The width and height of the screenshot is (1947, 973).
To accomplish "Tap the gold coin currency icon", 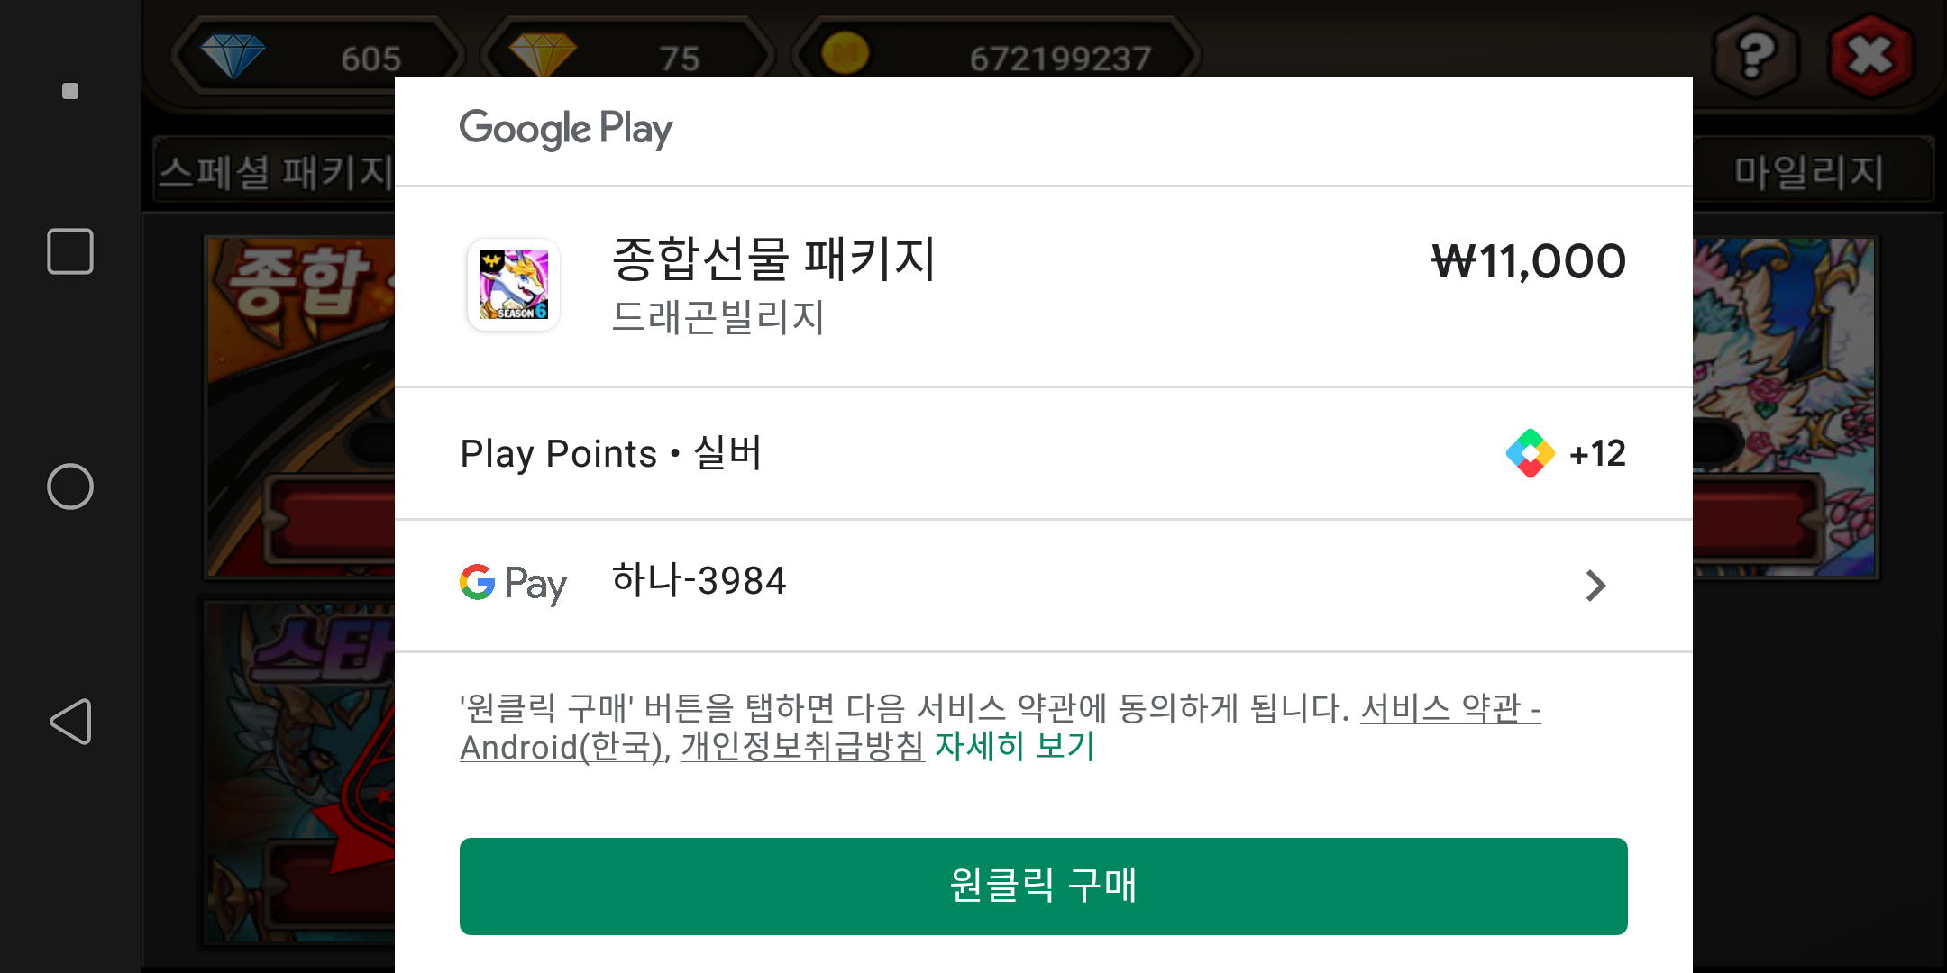I will pos(845,54).
